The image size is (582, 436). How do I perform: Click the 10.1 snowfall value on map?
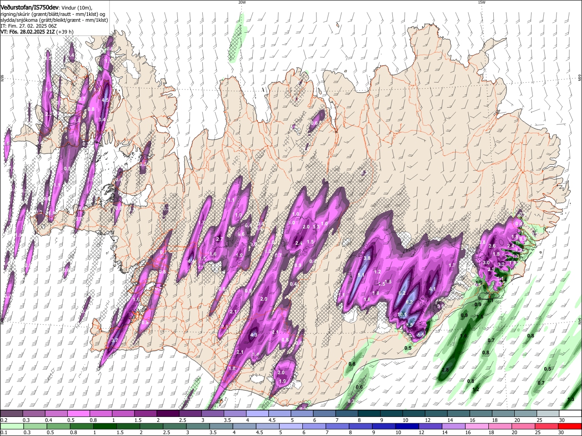[x=402, y=315]
